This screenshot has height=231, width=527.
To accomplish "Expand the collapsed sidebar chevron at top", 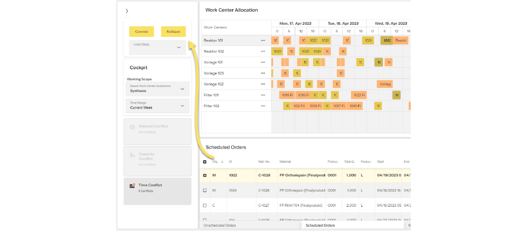I will click(x=127, y=11).
